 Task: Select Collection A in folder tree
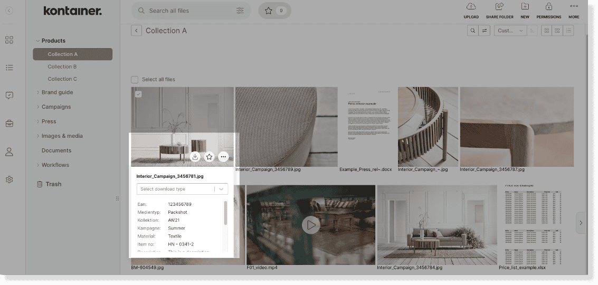point(72,54)
